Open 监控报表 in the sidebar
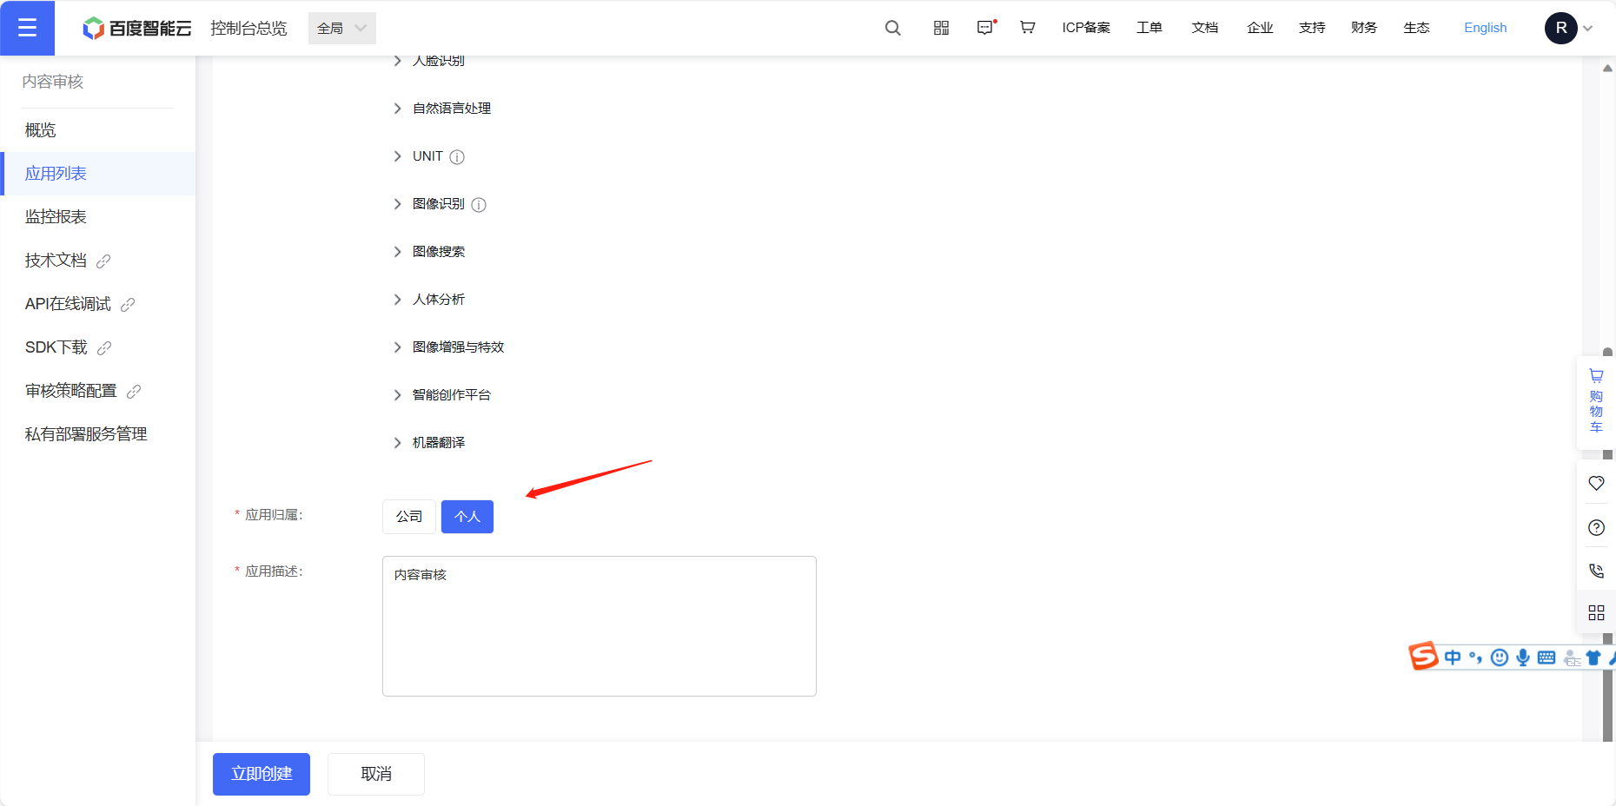1616x806 pixels. pyautogui.click(x=98, y=217)
